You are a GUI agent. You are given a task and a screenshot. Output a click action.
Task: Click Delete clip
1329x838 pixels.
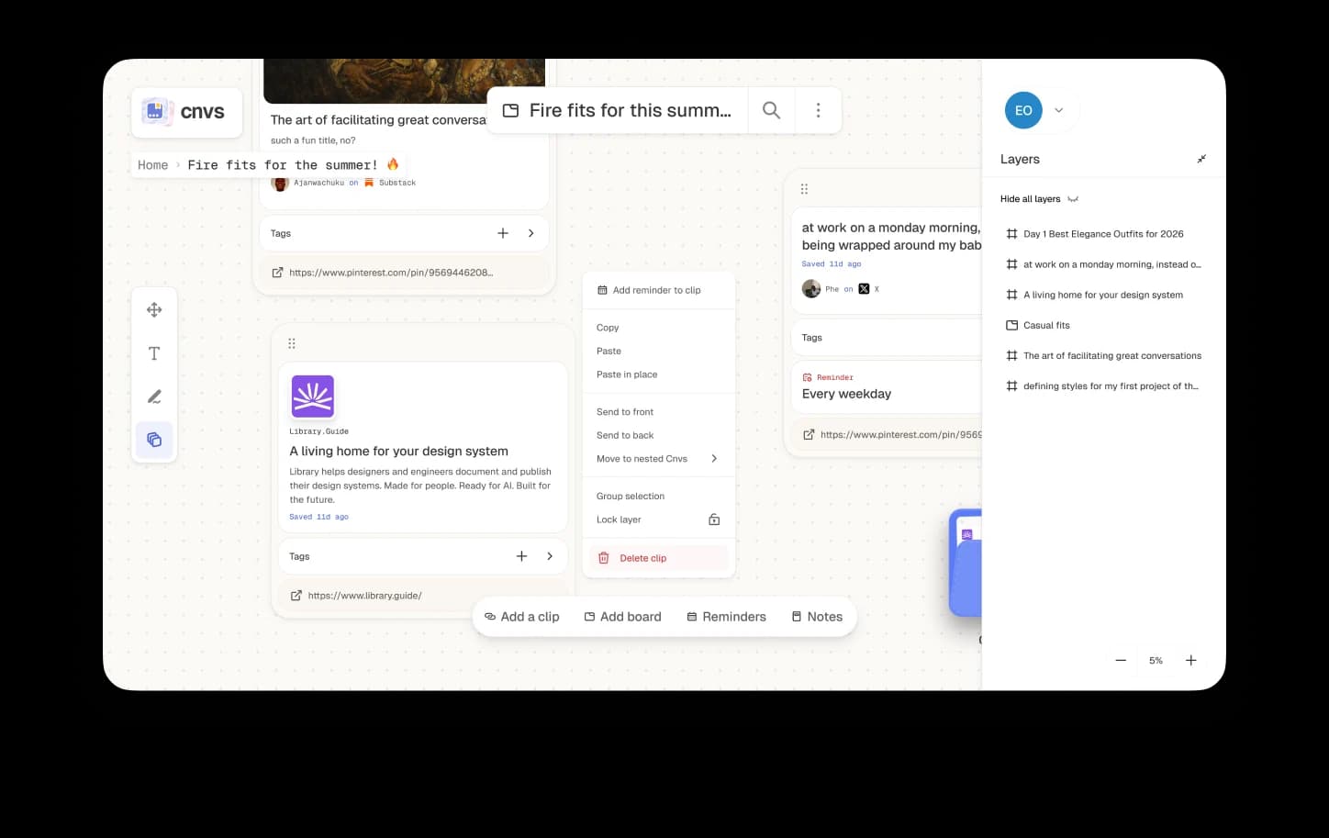658,558
